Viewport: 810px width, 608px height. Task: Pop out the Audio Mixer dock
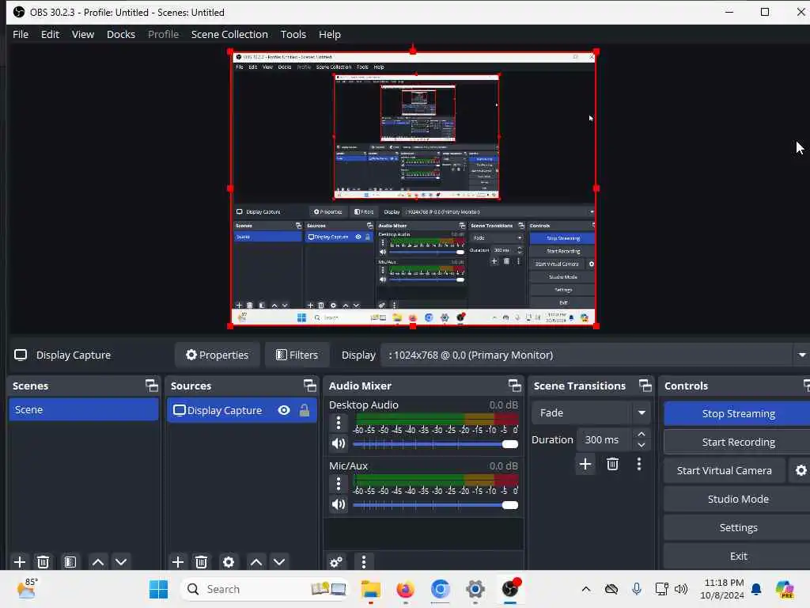pos(514,386)
